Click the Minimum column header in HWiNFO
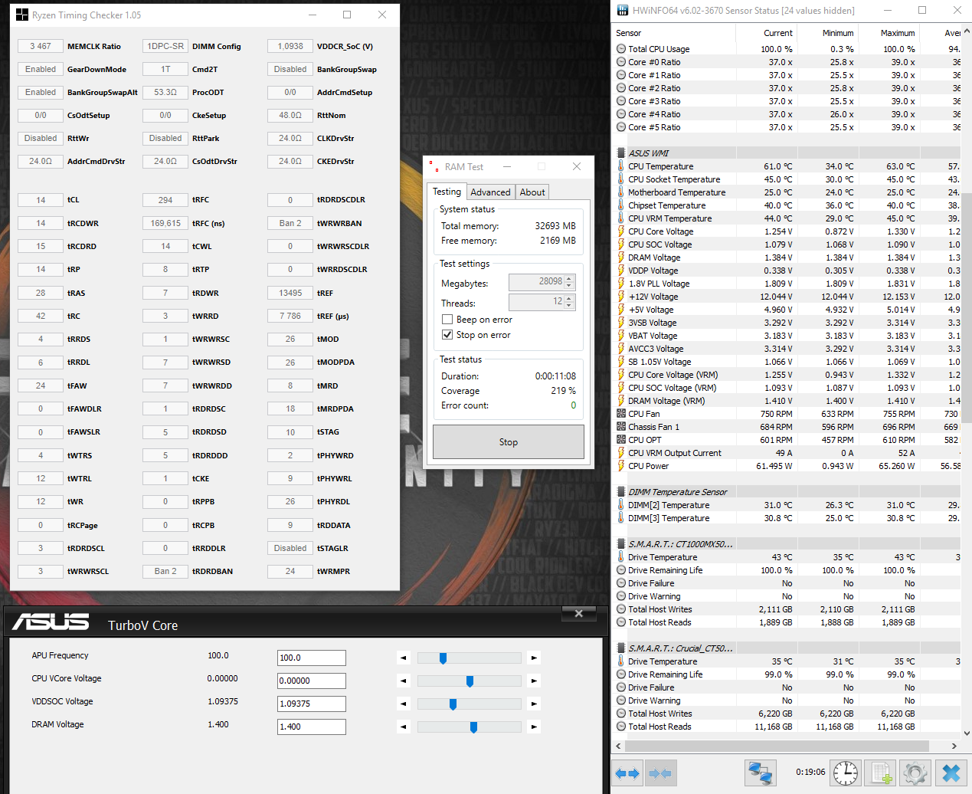This screenshot has height=794, width=972. 827,33
